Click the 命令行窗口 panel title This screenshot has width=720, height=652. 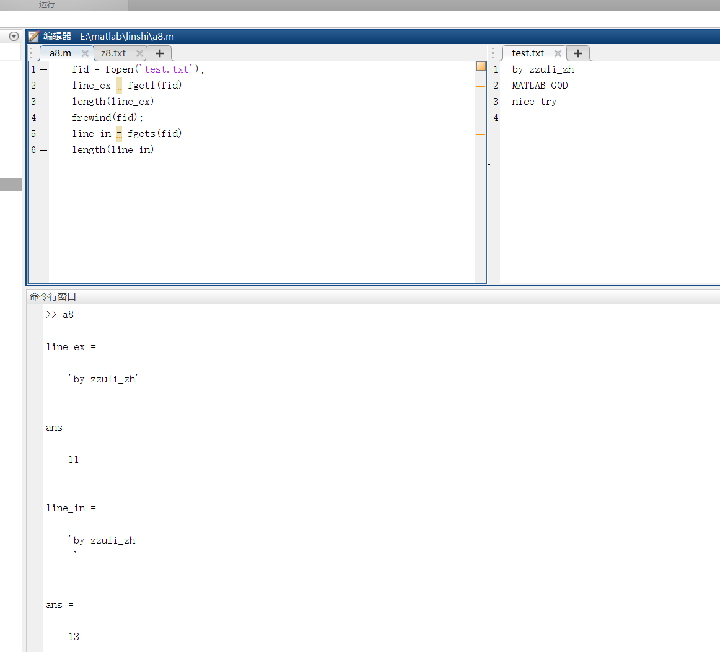(x=53, y=297)
